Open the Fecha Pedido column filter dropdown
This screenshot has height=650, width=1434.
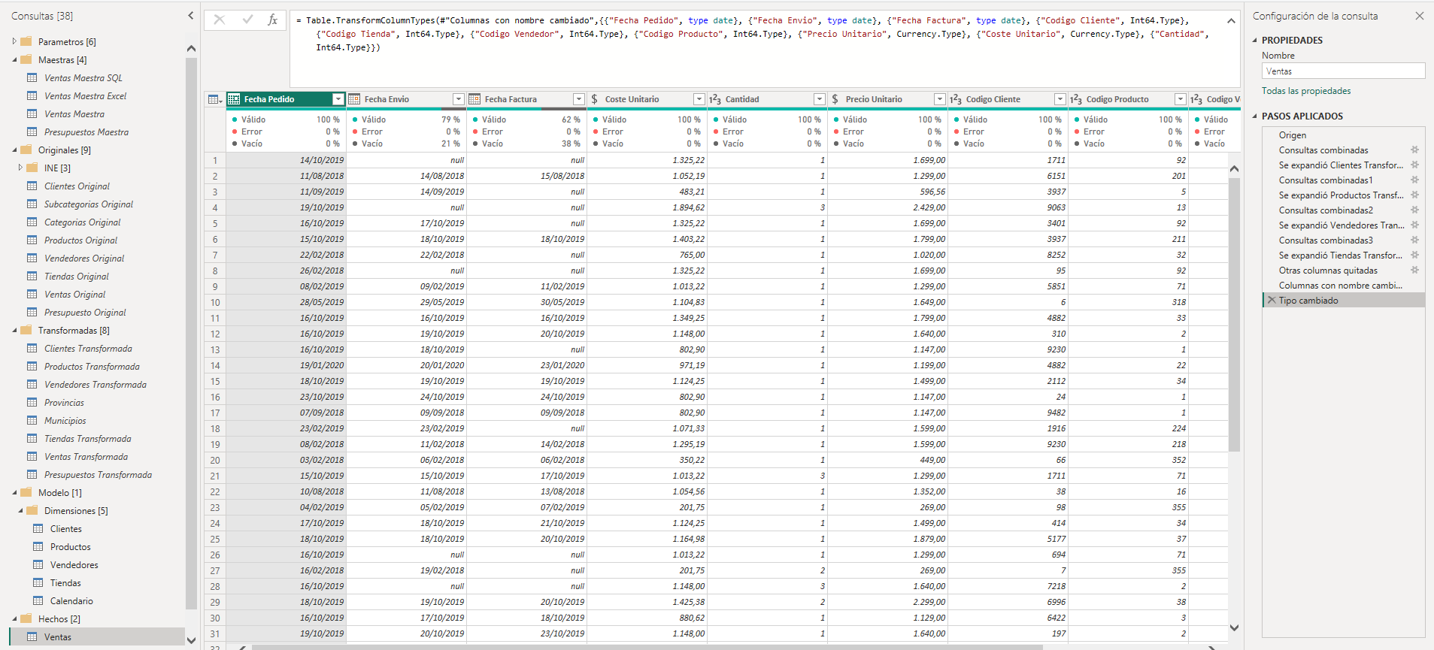pos(338,99)
